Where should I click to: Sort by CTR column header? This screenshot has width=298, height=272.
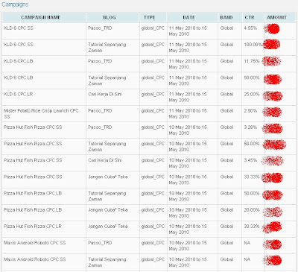tap(250, 18)
